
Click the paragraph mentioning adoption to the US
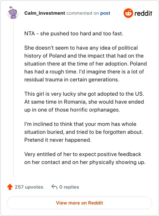(84, 102)
